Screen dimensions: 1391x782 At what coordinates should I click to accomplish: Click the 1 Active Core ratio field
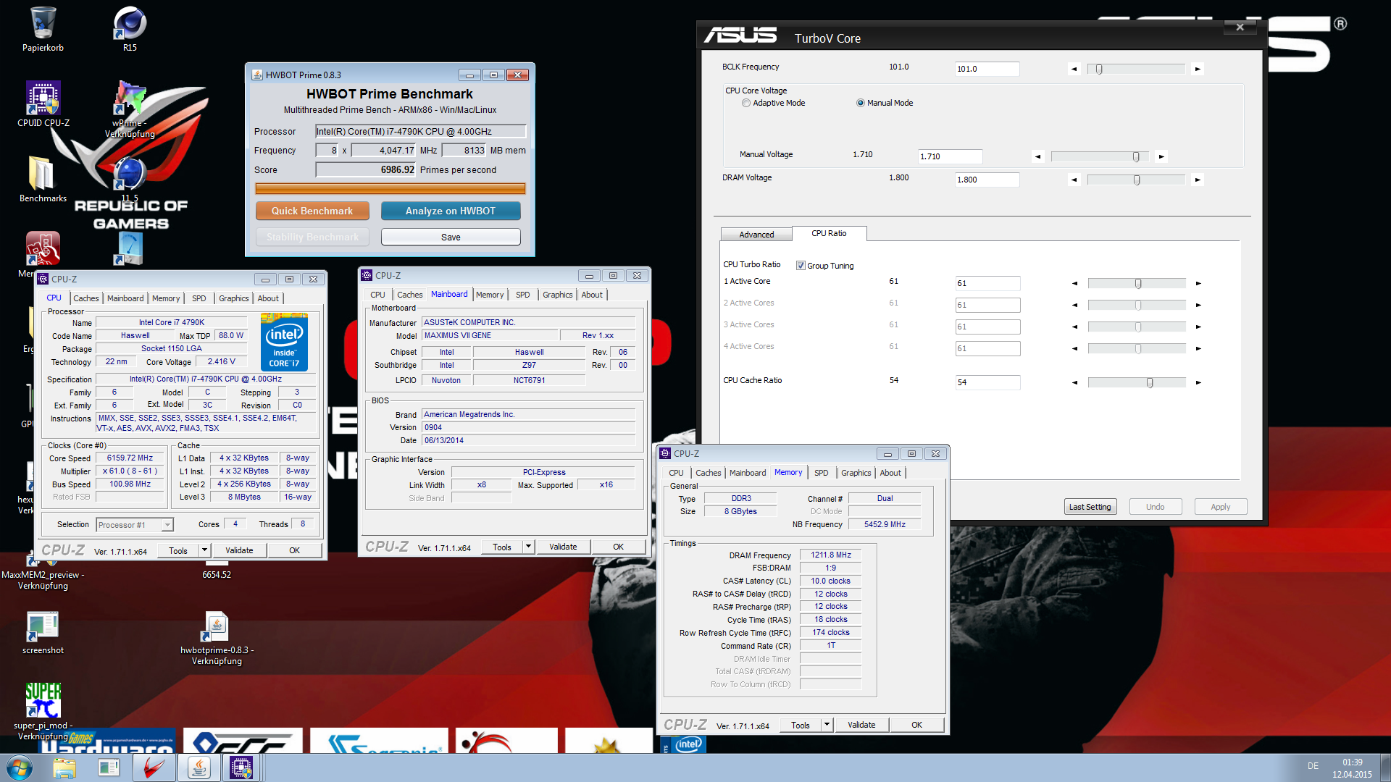coord(987,283)
